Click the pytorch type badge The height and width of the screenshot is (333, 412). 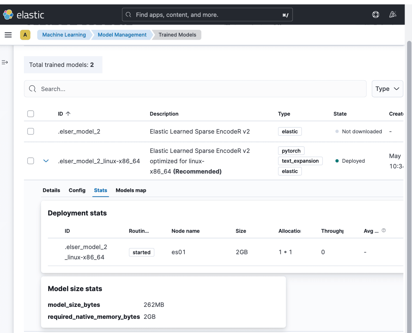coord(291,151)
